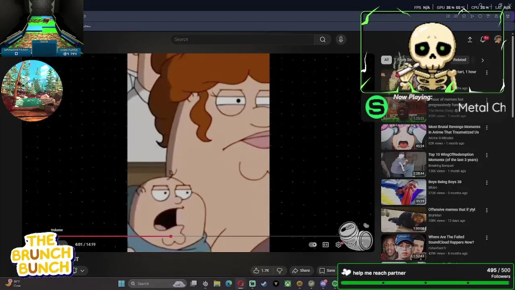The height and width of the screenshot is (290, 515).
Task: Click the 'Anime in Minutes' channel name
Action: coord(441,138)
